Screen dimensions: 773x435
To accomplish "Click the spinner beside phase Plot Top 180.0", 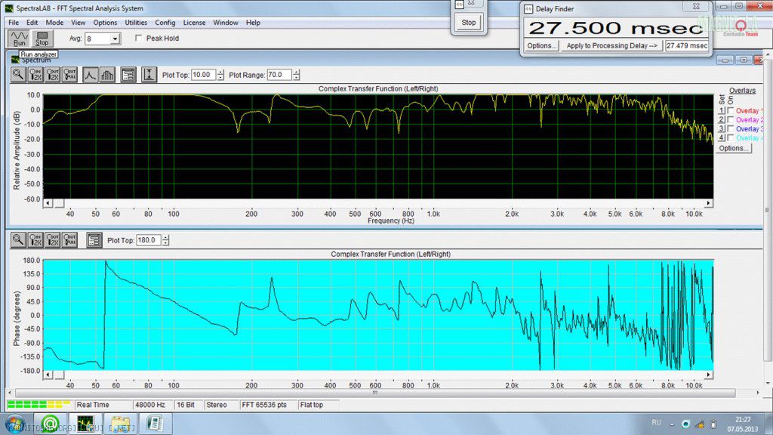I will tap(165, 240).
